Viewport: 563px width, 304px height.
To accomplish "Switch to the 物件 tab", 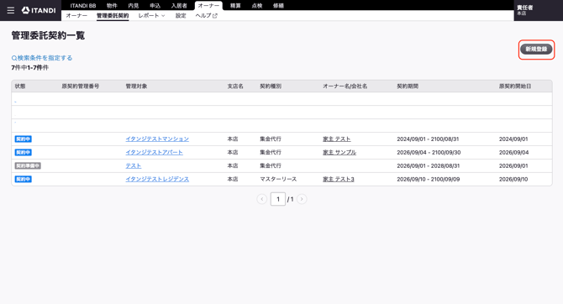I will point(112,6).
